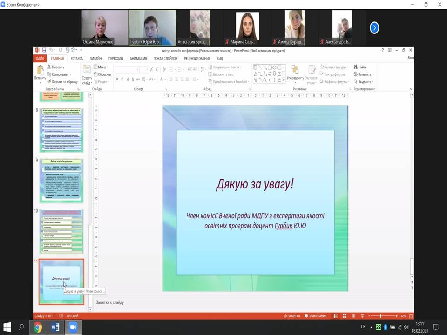The width and height of the screenshot is (447, 335).
Task: Click Fit slide to window icon
Action: pyautogui.click(x=410, y=316)
